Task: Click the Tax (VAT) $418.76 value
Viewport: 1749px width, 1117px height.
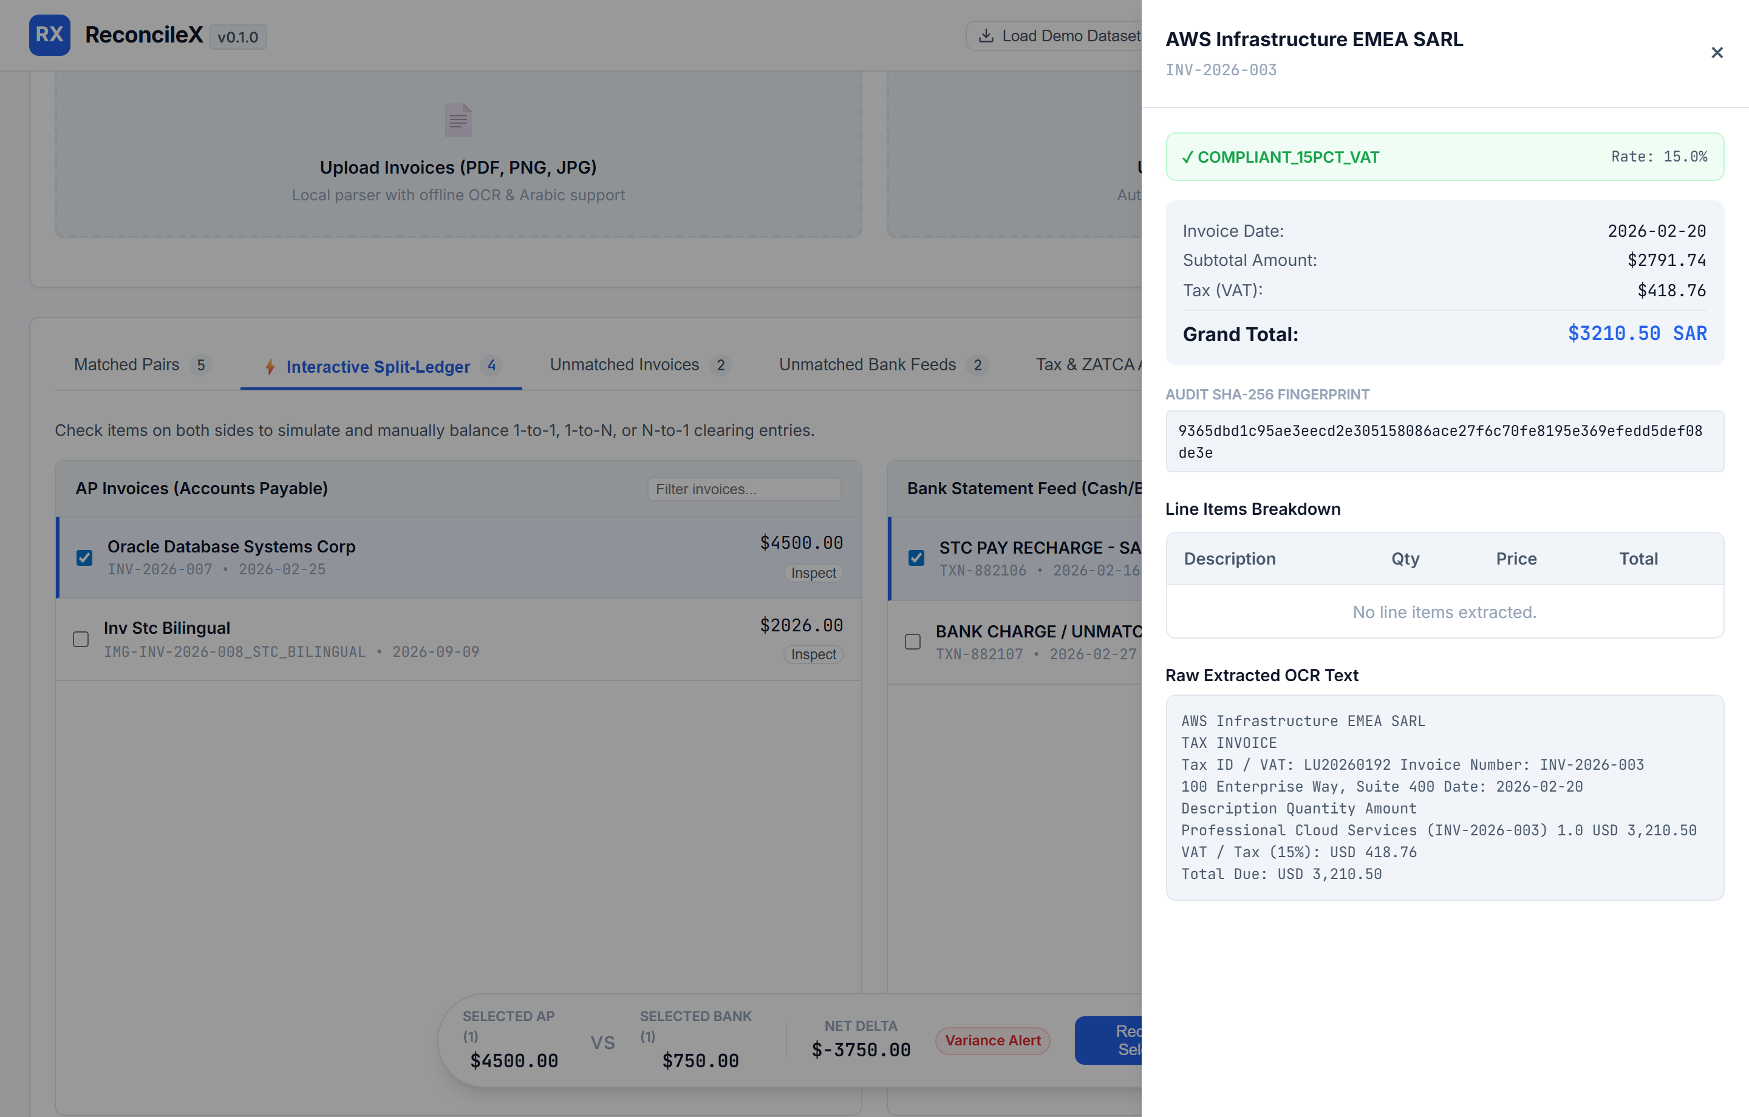Action: point(1671,291)
